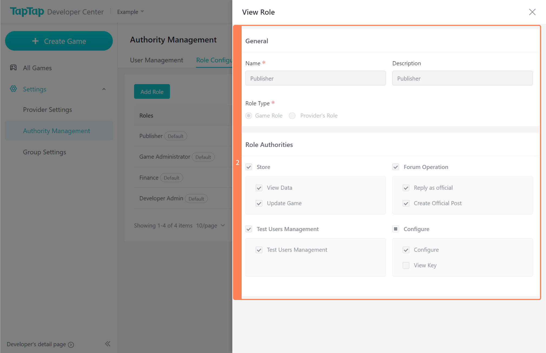Toggle the View Key checkbox

[x=406, y=265]
